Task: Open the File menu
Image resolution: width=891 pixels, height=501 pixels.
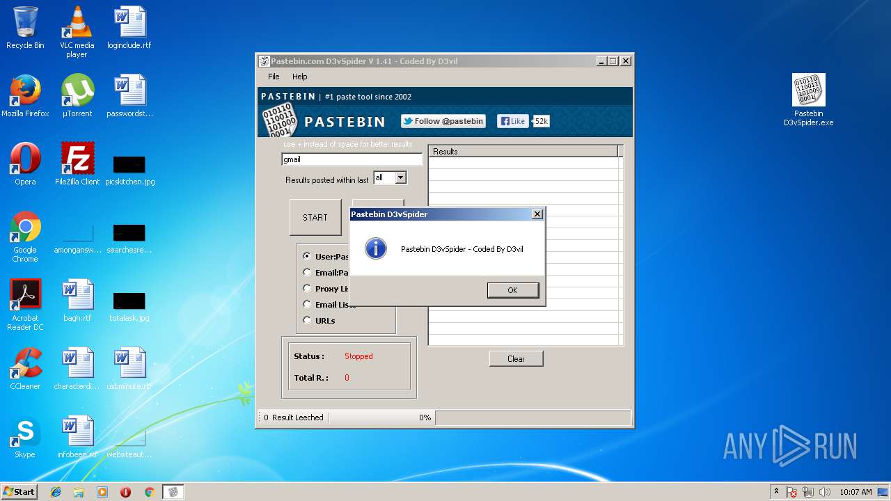Action: 274,77
